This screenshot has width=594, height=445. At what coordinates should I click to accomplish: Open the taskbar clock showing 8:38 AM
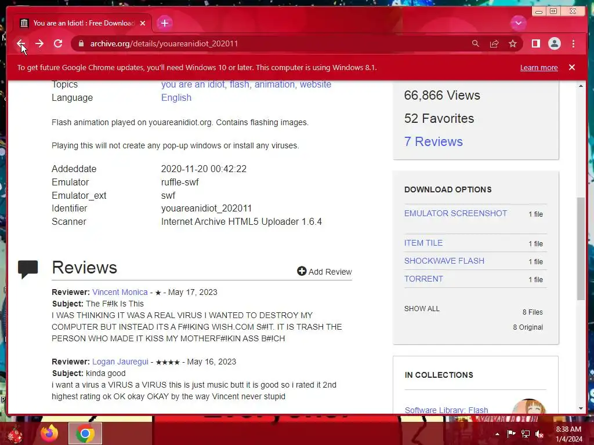[568, 434]
